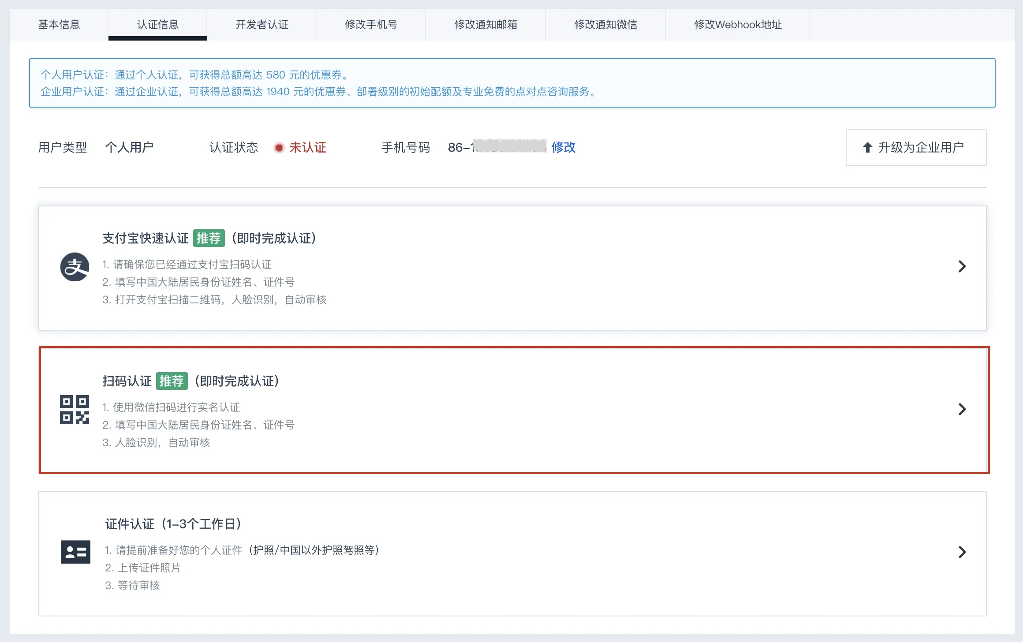Click green 推荐 badge on 支付宝快速认证
1023x642 pixels.
209,239
